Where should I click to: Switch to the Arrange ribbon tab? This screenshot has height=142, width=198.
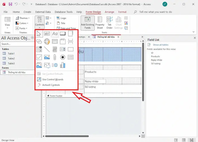pos(109,12)
